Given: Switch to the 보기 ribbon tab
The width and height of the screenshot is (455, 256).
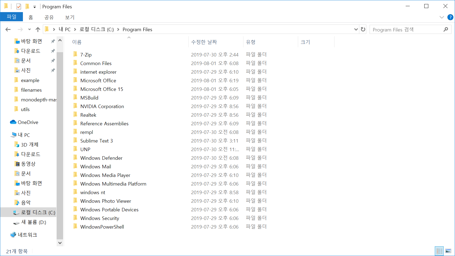Looking at the screenshot, I should pyautogui.click(x=70, y=17).
